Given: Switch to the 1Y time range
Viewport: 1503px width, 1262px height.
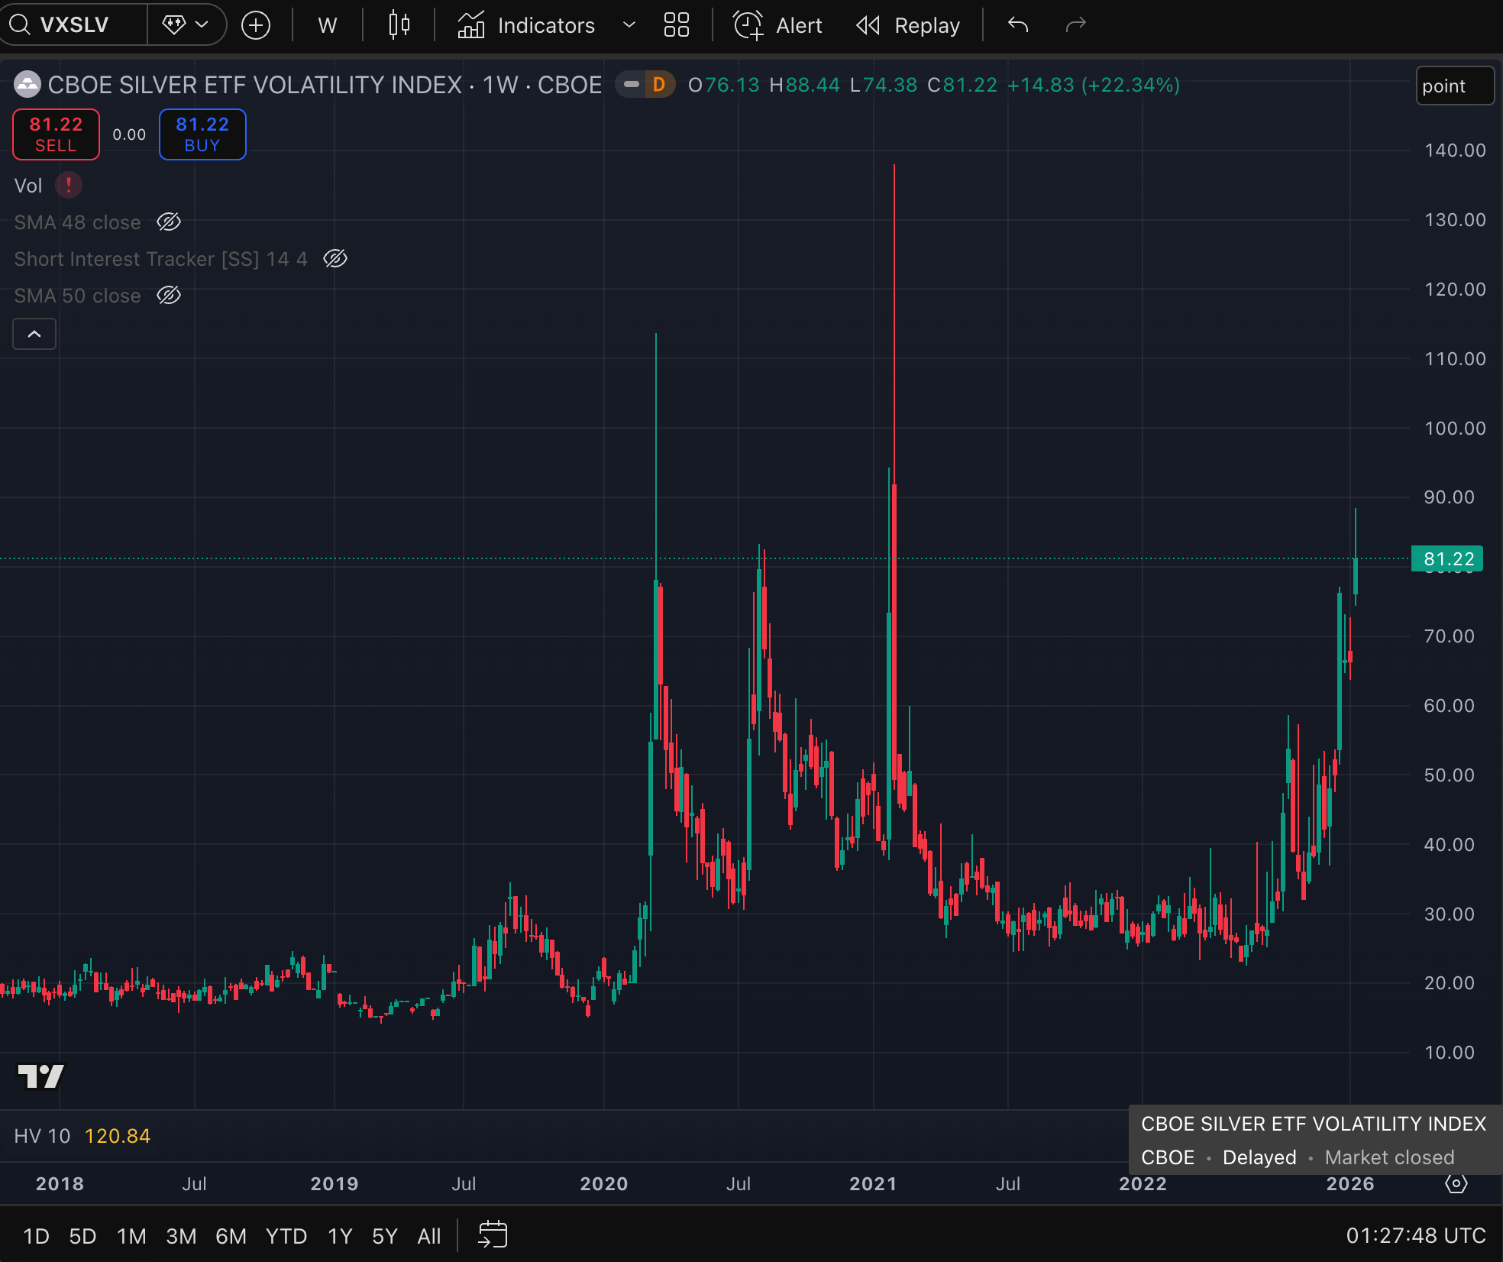Looking at the screenshot, I should [x=338, y=1235].
